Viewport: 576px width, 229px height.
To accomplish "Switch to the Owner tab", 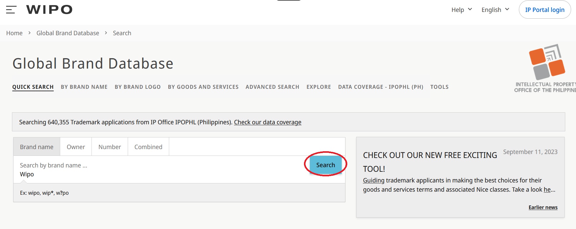I will [x=76, y=147].
